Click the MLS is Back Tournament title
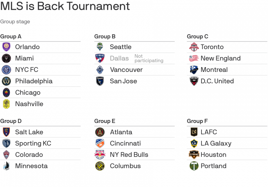Screen dimensions: 268x187 pyautogui.click(x=65, y=6)
